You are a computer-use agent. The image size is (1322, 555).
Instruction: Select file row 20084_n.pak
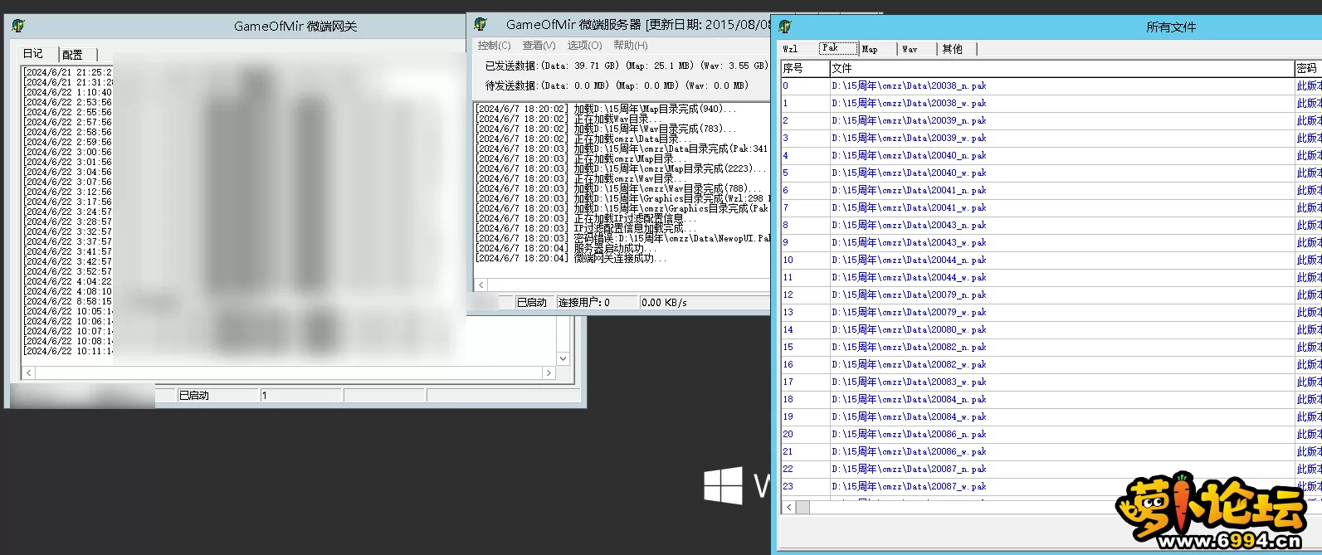point(1051,399)
